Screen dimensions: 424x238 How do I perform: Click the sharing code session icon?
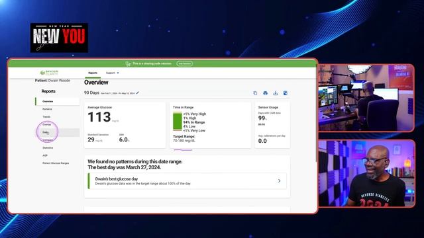point(128,63)
